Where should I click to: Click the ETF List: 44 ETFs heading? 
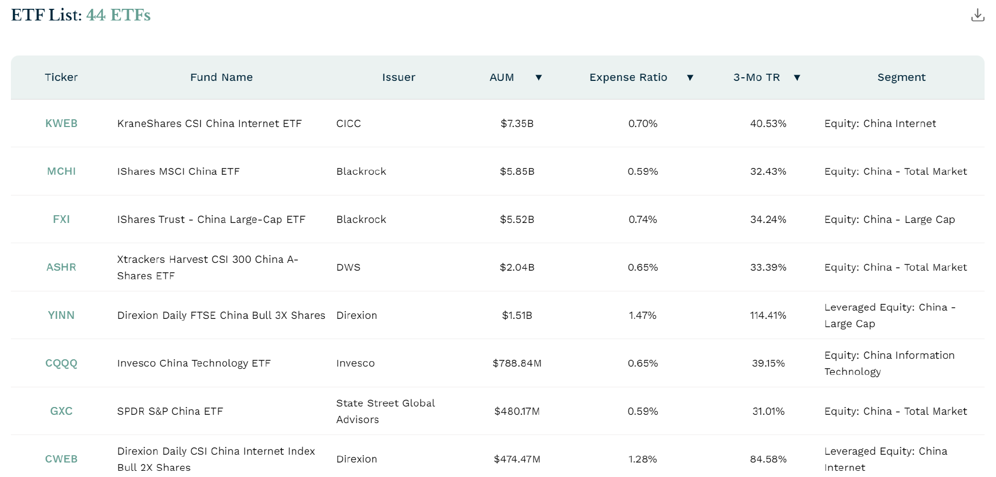81,15
